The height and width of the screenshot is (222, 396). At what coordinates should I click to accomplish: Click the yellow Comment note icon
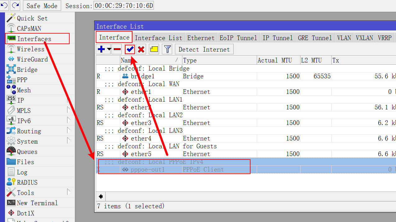(154, 49)
